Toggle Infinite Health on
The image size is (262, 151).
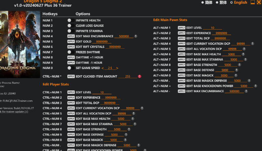pyautogui.click(x=70, y=20)
